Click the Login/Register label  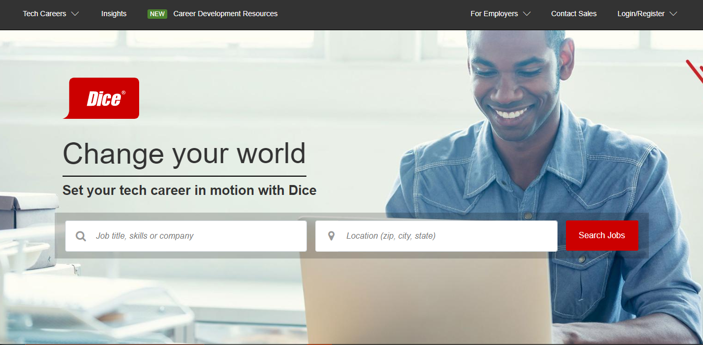640,14
